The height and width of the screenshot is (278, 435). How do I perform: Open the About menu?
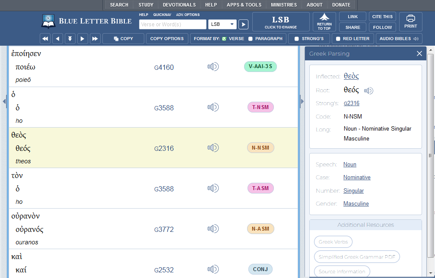pyautogui.click(x=314, y=5)
